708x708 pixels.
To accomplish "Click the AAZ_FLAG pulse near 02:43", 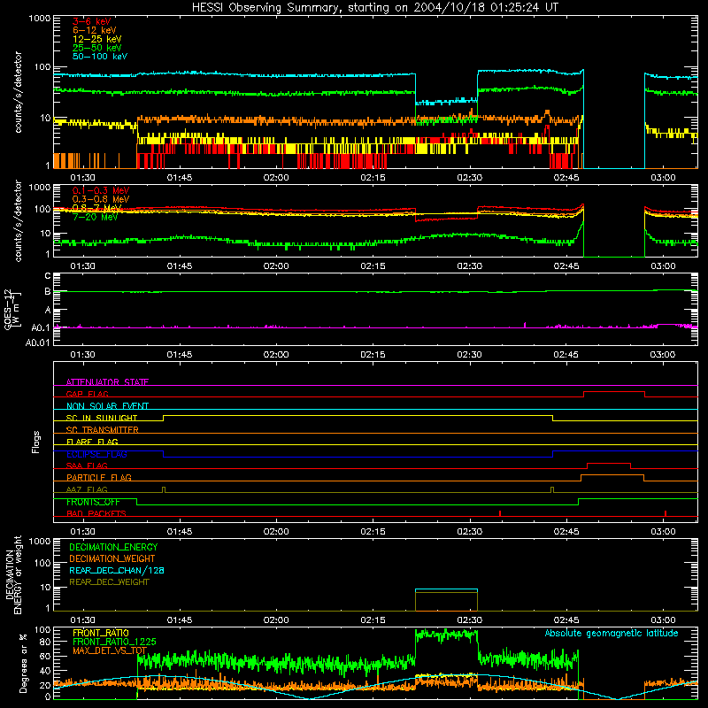I will coord(552,490).
